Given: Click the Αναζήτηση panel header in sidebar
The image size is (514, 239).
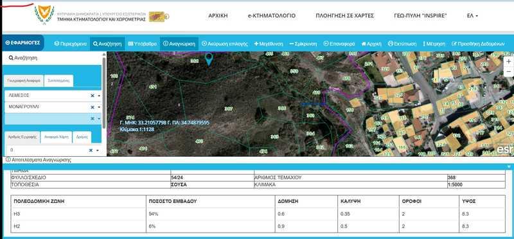Looking at the screenshot, I should pyautogui.click(x=23, y=58).
